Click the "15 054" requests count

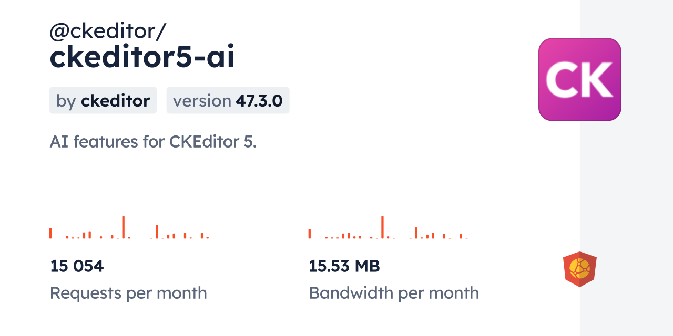point(77,266)
